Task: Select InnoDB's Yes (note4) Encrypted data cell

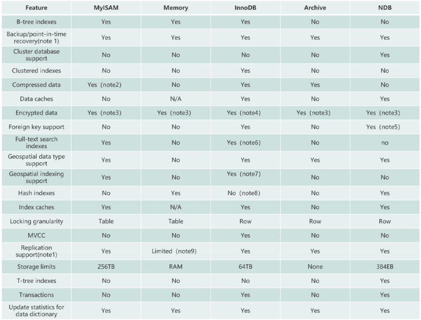Action: pos(245,113)
